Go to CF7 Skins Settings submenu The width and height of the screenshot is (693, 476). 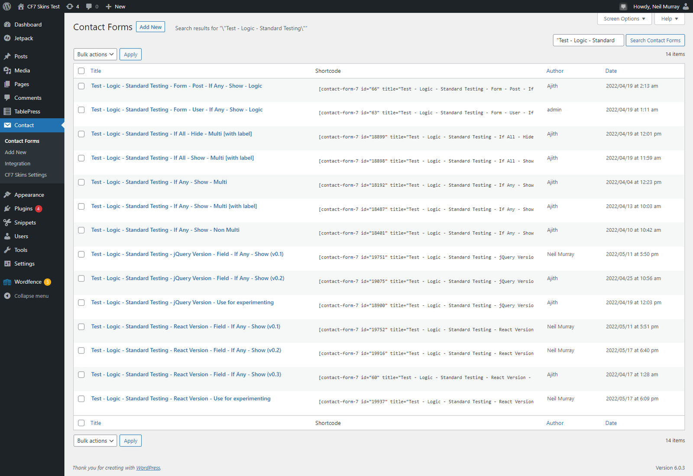(26, 175)
